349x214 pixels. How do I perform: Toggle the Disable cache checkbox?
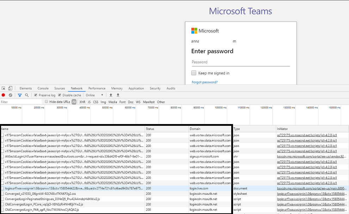60,95
